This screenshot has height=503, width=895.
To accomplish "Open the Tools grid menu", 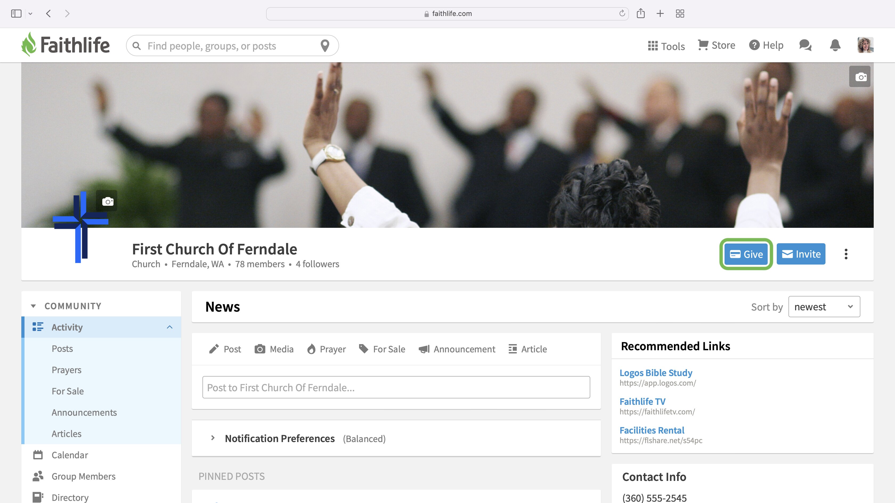I will (x=666, y=46).
